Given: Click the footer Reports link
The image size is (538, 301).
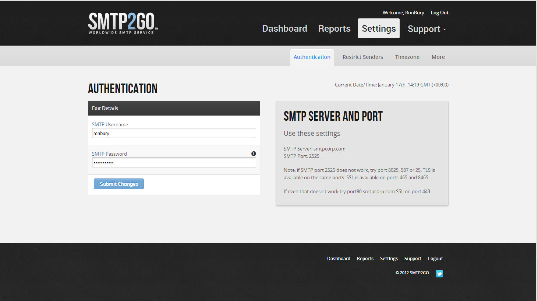Looking at the screenshot, I should pyautogui.click(x=365, y=259).
